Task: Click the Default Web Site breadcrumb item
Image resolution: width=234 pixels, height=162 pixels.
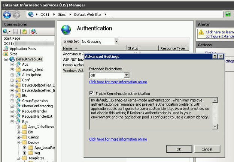Action: (88, 15)
